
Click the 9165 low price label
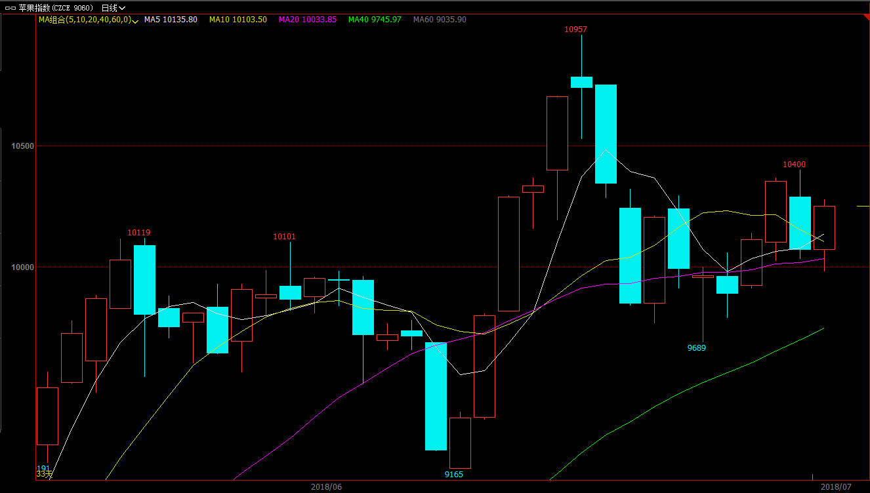click(454, 474)
